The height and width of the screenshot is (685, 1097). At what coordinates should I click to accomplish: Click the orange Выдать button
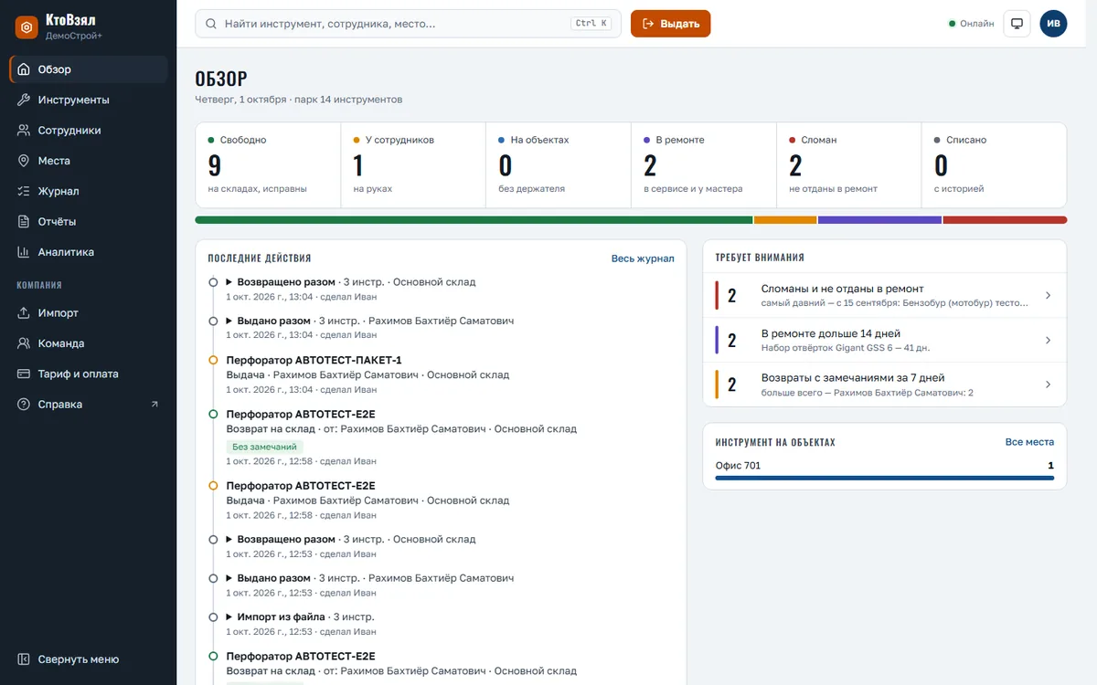(x=670, y=24)
